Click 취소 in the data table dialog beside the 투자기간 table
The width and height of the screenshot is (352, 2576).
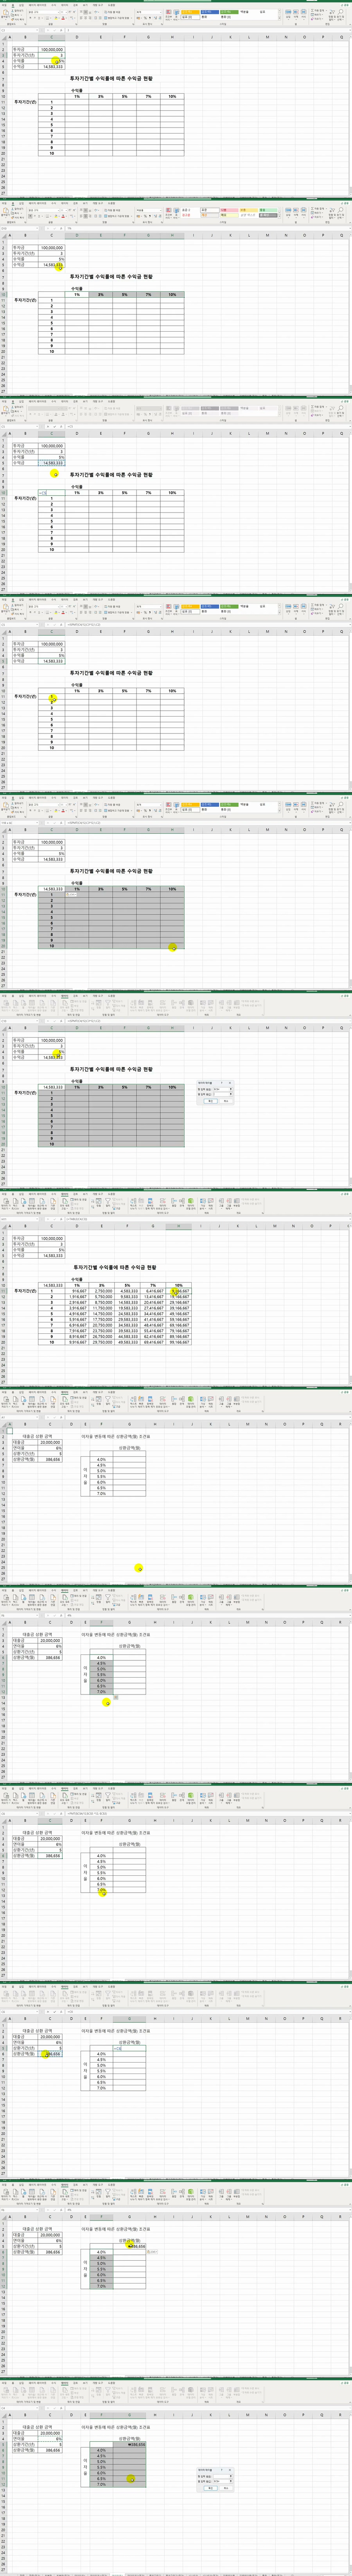tap(226, 1101)
